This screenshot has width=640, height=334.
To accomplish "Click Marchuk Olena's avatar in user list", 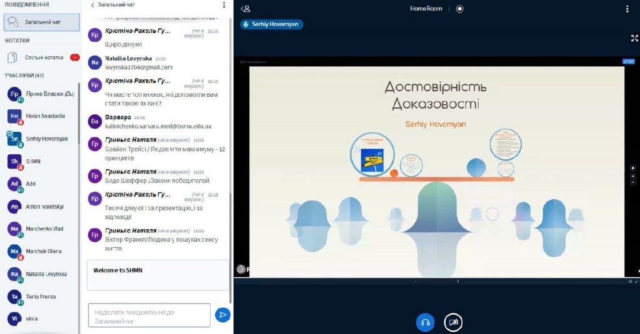I will click(x=15, y=251).
